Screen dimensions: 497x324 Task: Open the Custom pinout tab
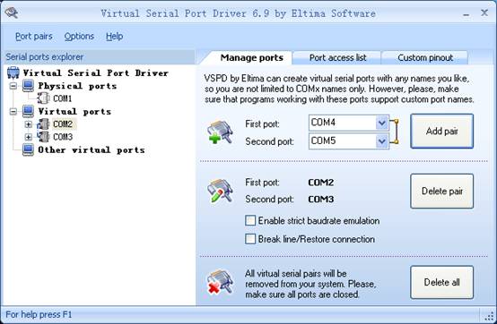pos(425,58)
